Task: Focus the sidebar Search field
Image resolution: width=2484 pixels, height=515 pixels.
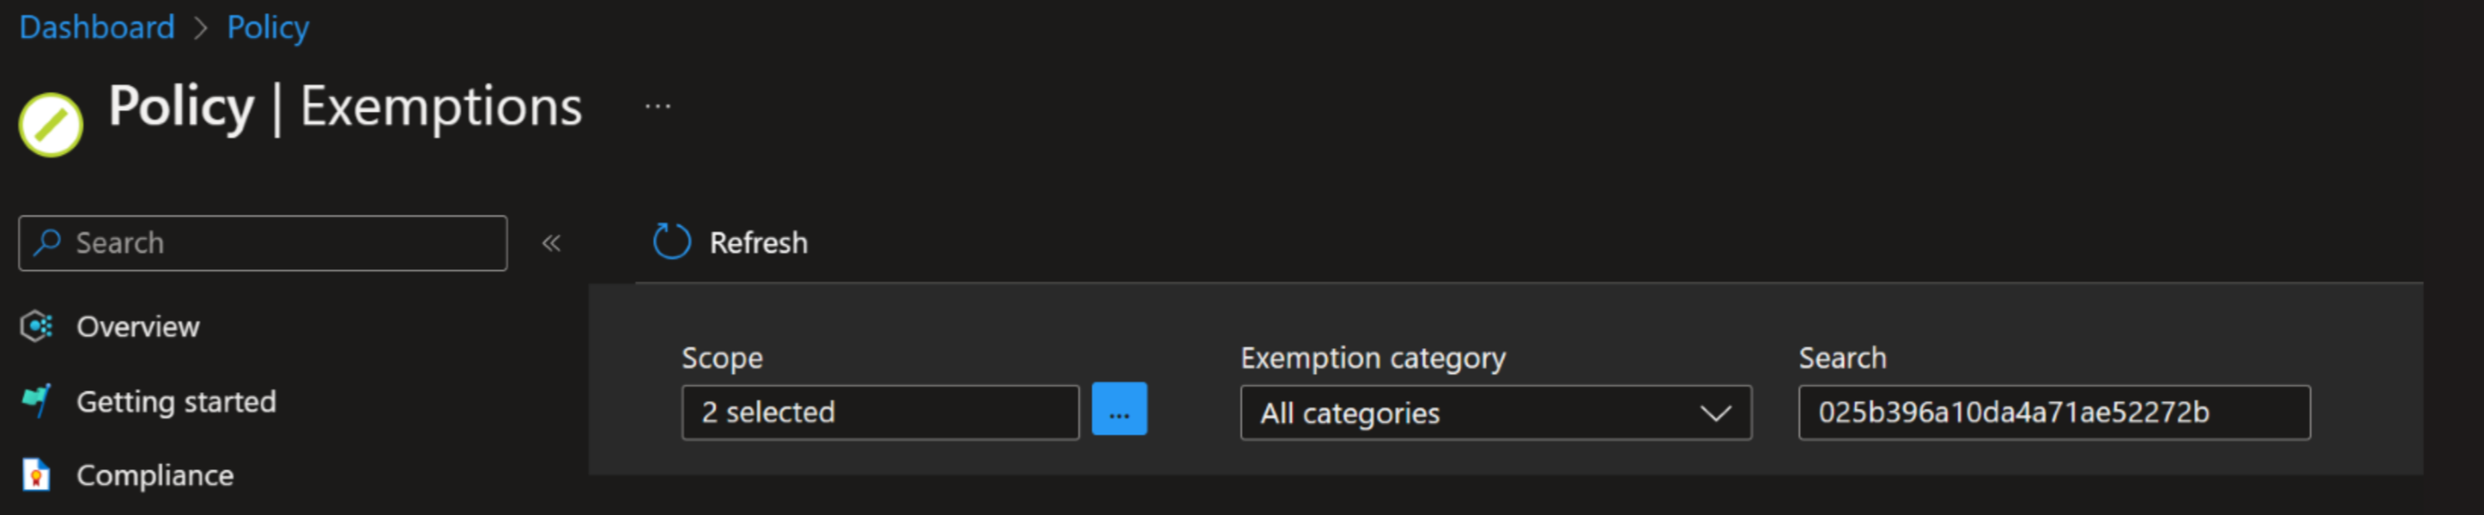Action: coord(263,242)
